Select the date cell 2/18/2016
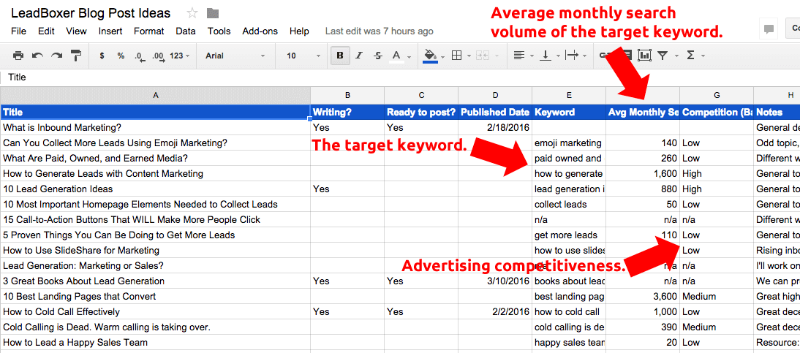 click(x=495, y=127)
